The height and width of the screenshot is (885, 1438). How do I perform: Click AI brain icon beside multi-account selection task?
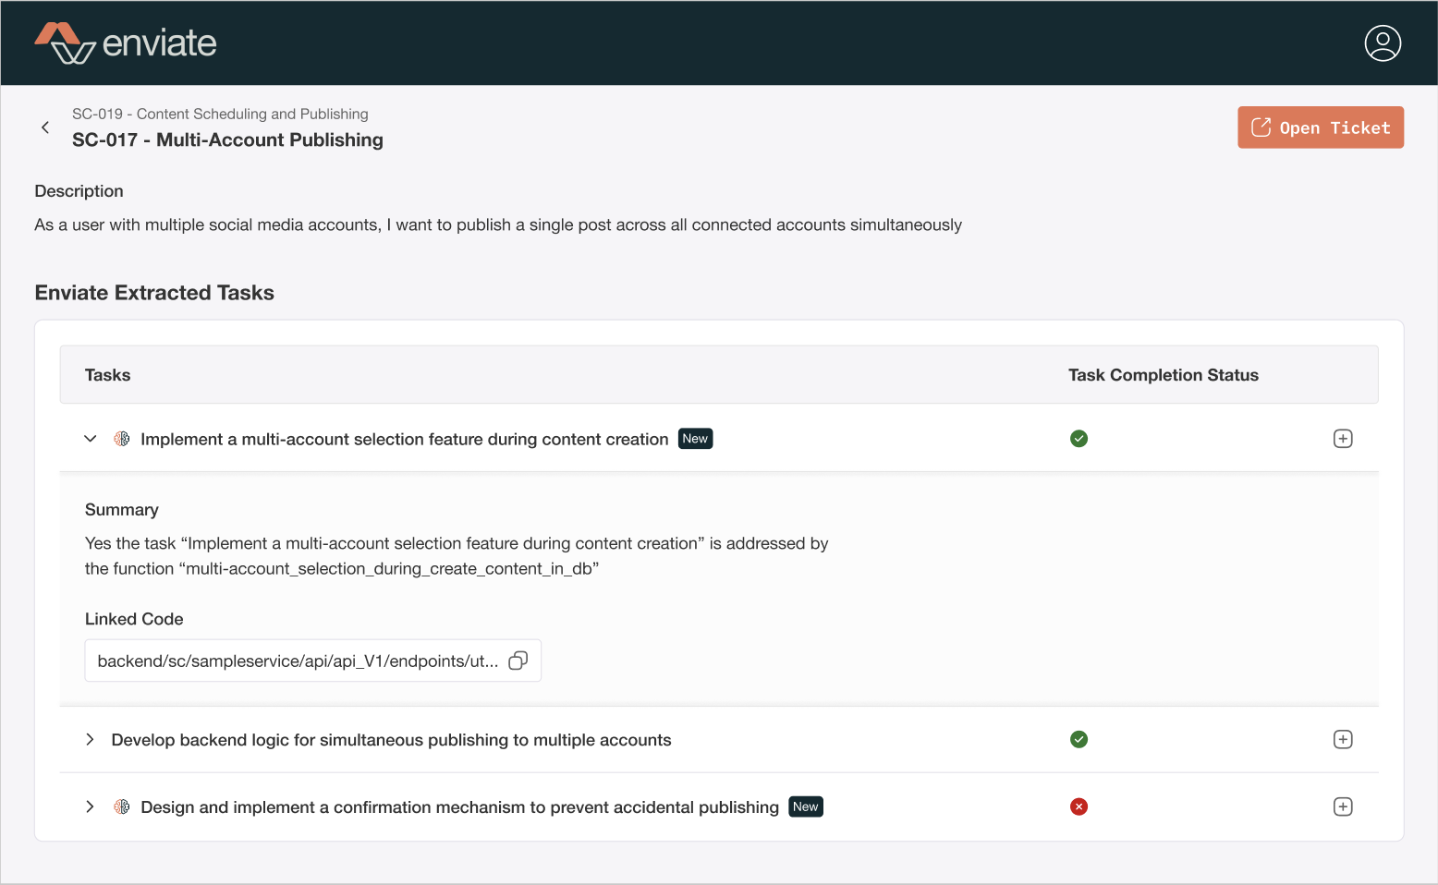pos(122,439)
